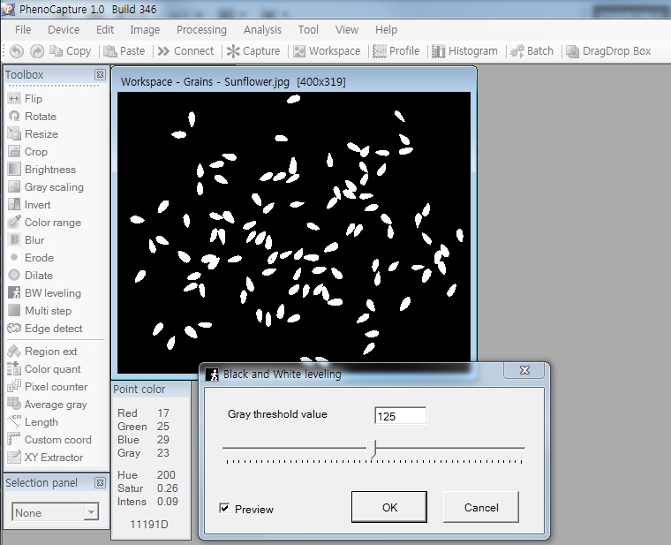Select the XY Extractor tool
The image size is (671, 545).
[53, 458]
